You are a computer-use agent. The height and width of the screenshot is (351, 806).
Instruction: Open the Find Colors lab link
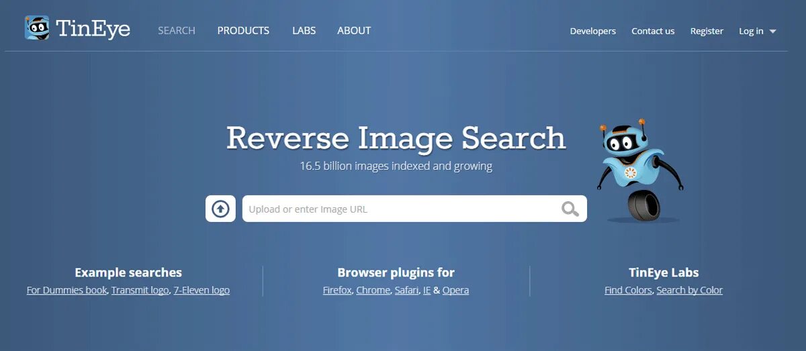(628, 290)
